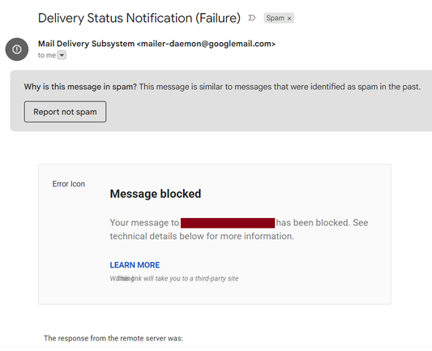Open the sender's warning avatar icon

(17, 49)
